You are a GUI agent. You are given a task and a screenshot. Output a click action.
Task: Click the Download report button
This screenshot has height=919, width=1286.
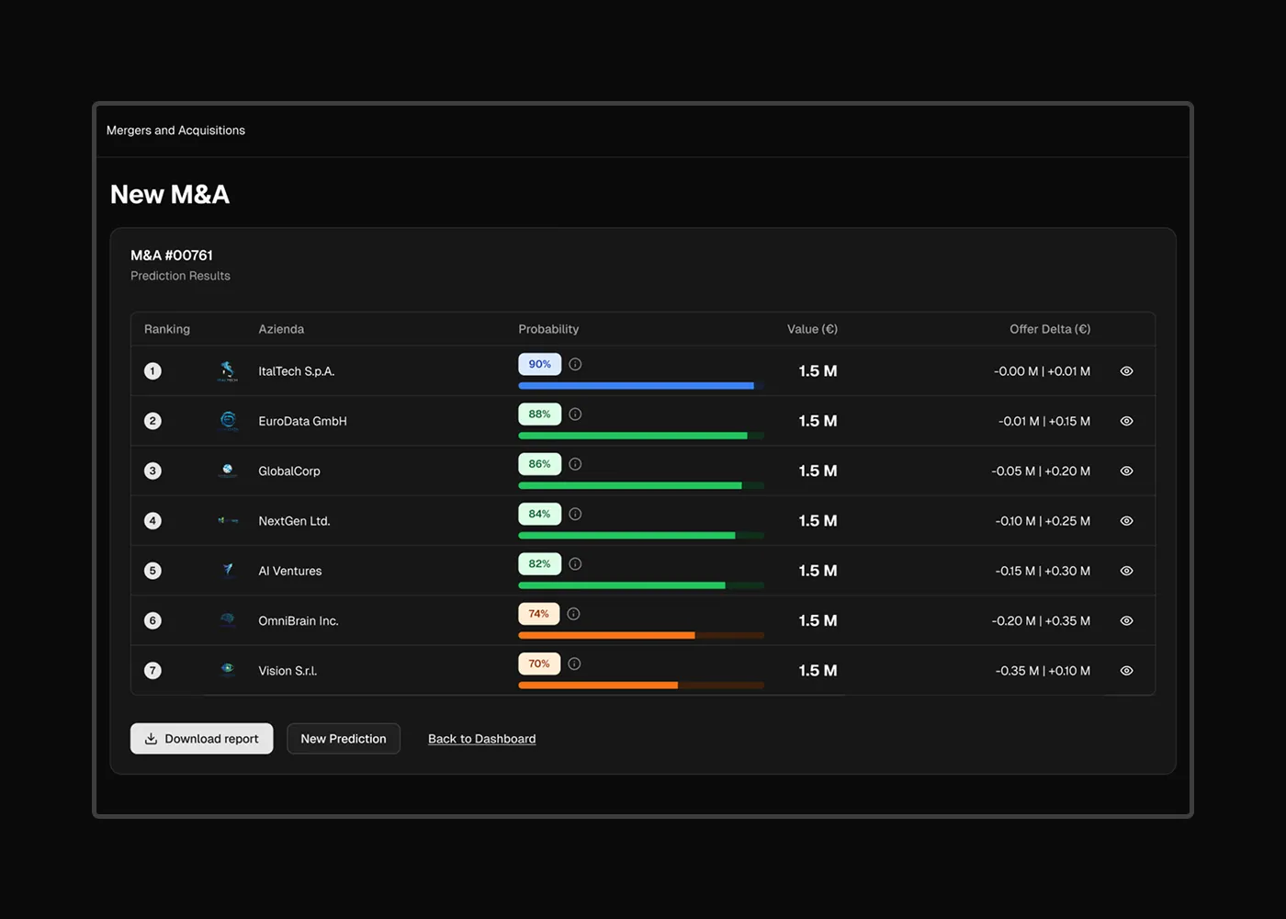pyautogui.click(x=202, y=739)
